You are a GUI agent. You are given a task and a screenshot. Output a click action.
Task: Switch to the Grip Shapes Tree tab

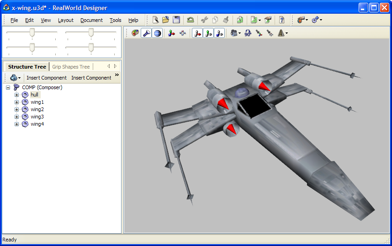tap(71, 67)
